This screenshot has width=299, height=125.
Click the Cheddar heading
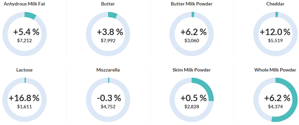(x=275, y=4)
